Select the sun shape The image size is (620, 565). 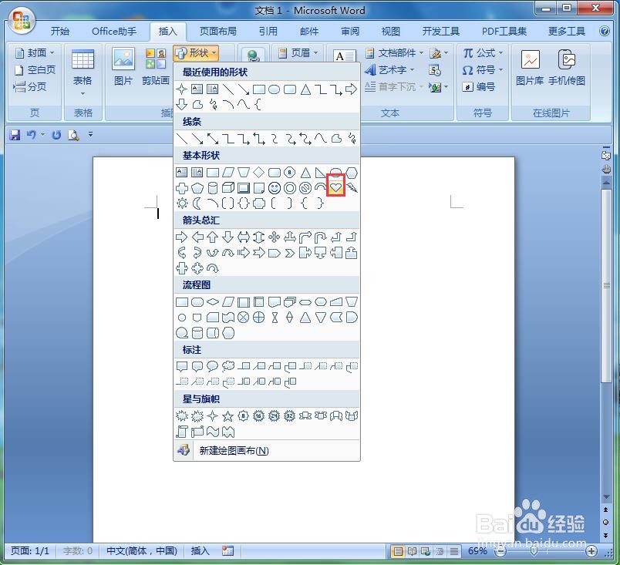(x=182, y=203)
